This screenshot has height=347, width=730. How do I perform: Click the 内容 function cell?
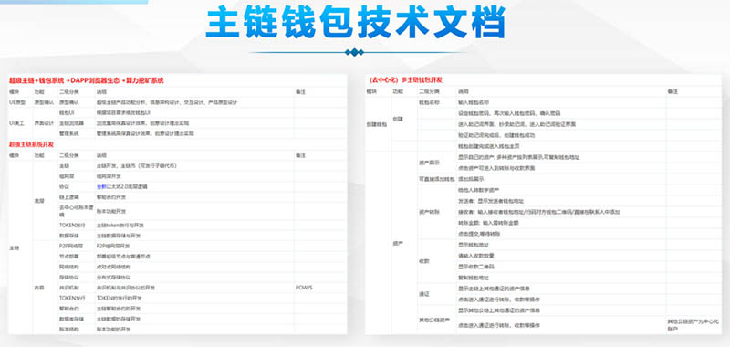coord(39,288)
